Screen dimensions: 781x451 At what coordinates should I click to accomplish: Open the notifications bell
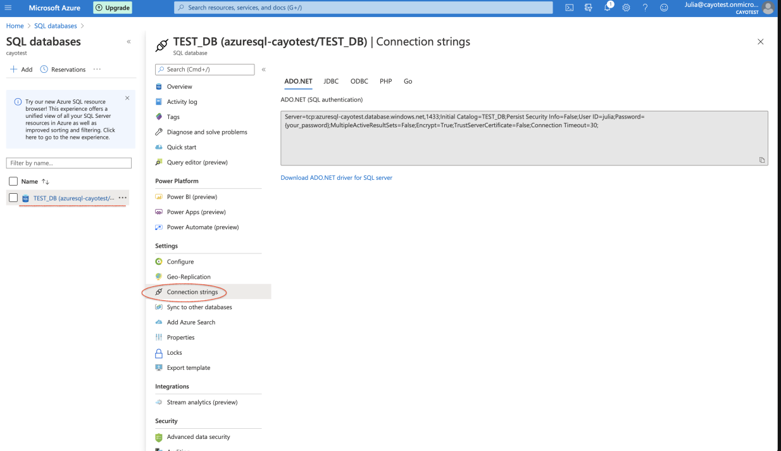608,7
